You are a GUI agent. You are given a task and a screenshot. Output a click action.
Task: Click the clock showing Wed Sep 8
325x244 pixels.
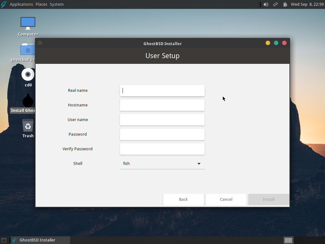point(307,4)
